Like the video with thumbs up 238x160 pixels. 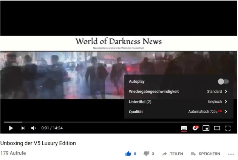[128, 154]
